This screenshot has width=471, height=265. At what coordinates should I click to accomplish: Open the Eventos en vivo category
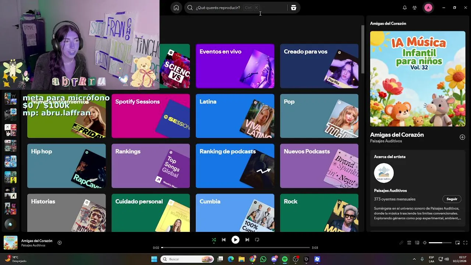(235, 66)
